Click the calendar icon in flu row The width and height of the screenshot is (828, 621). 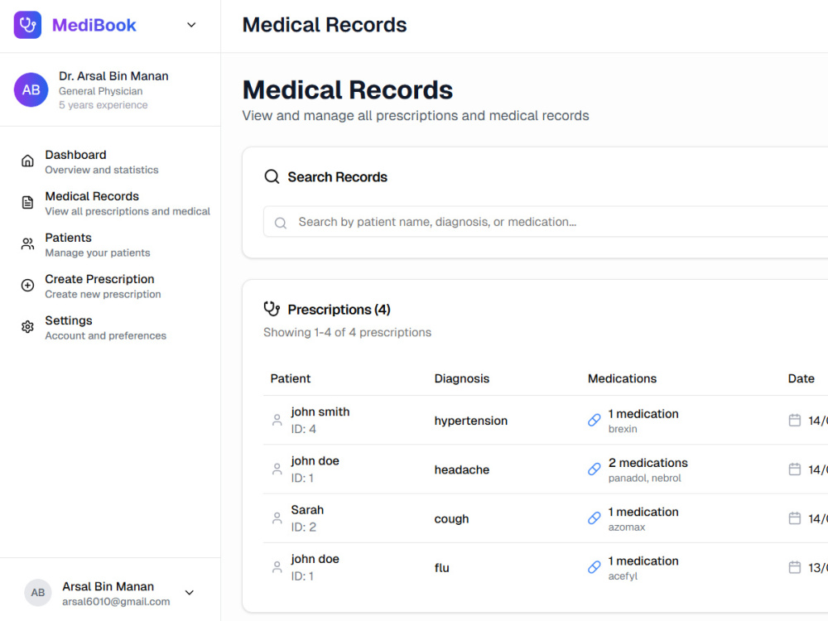(x=795, y=567)
